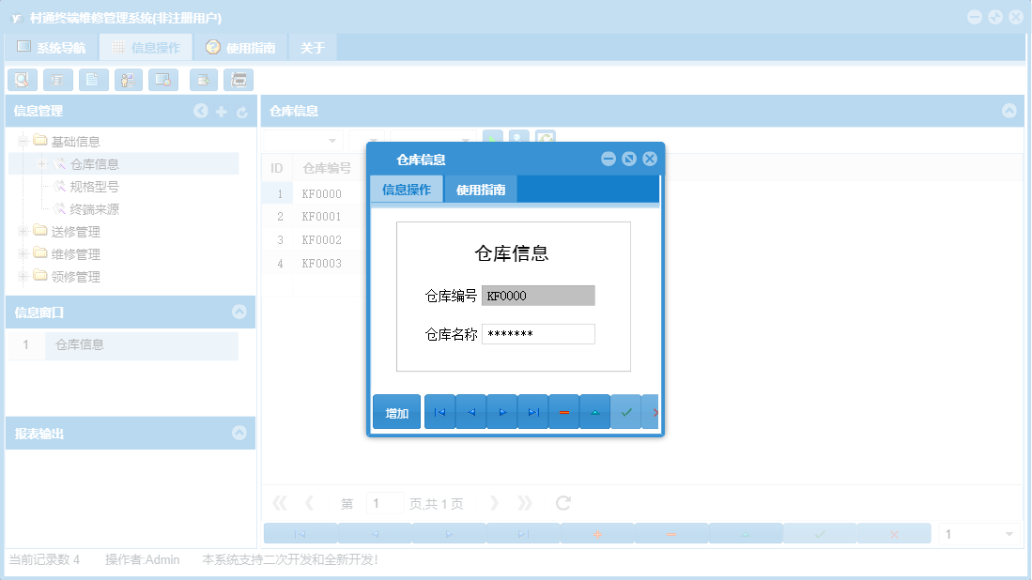
Task: Expand the 送修管理 folder in the tree
Action: (x=21, y=231)
